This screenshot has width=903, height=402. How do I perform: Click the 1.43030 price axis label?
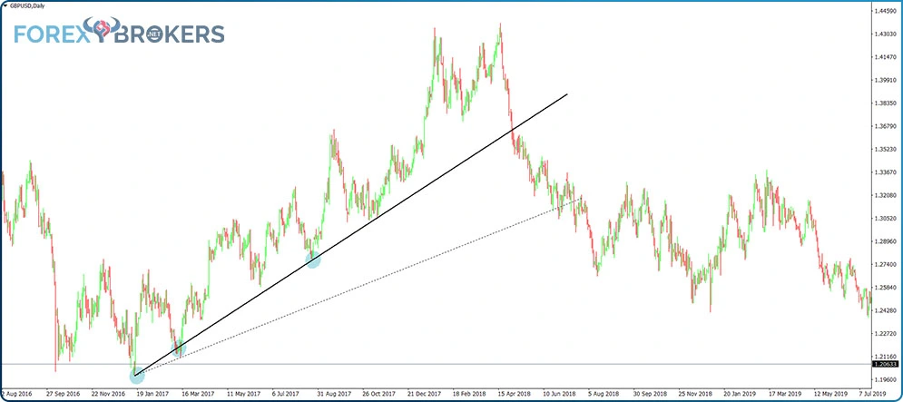pyautogui.click(x=885, y=34)
